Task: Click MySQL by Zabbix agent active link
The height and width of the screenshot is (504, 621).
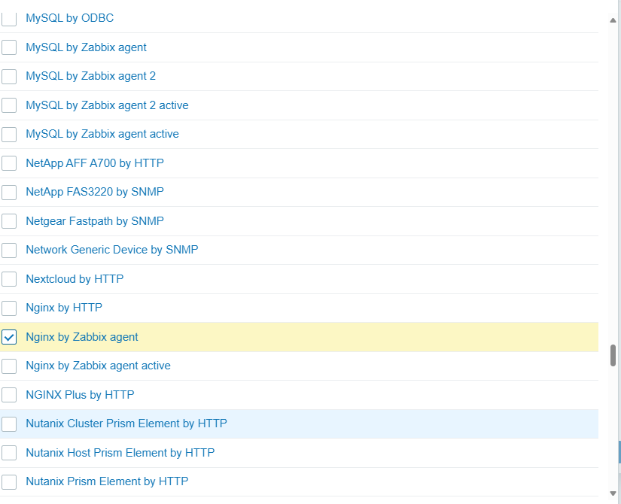Action: click(102, 134)
